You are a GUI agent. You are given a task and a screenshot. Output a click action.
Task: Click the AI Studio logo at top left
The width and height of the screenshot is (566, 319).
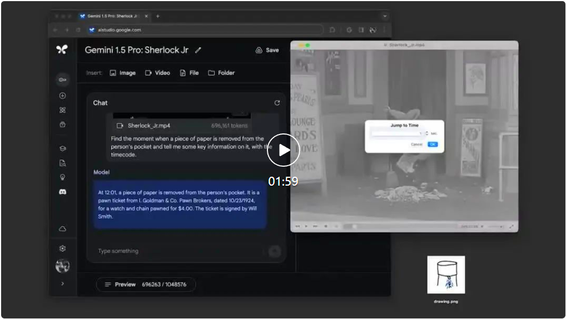pos(62,50)
